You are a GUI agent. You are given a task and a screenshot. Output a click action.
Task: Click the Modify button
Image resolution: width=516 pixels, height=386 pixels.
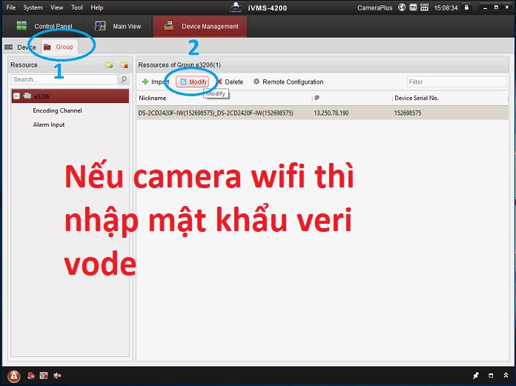(x=193, y=81)
